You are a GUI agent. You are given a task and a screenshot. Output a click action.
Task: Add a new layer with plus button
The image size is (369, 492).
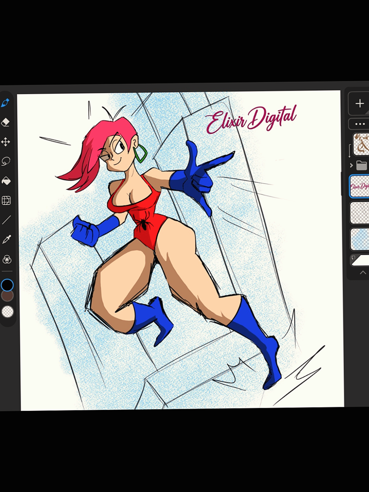(360, 103)
